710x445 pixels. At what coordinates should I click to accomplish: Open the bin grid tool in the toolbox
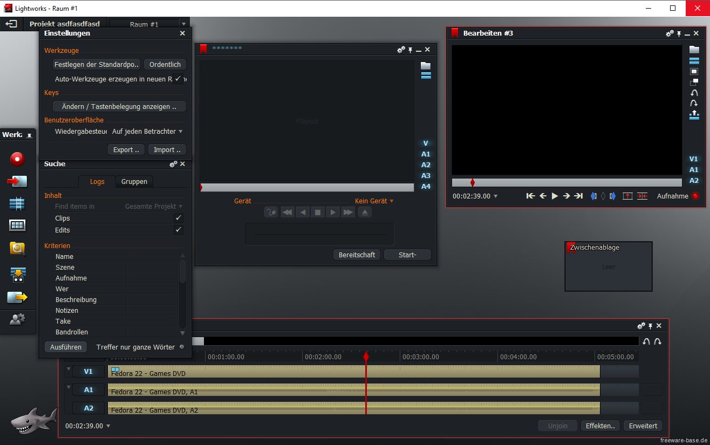[x=17, y=225]
